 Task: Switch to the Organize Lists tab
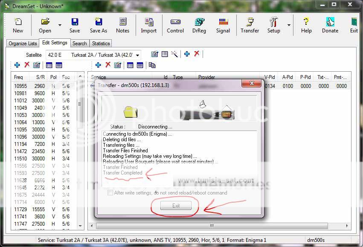[x=23, y=43]
